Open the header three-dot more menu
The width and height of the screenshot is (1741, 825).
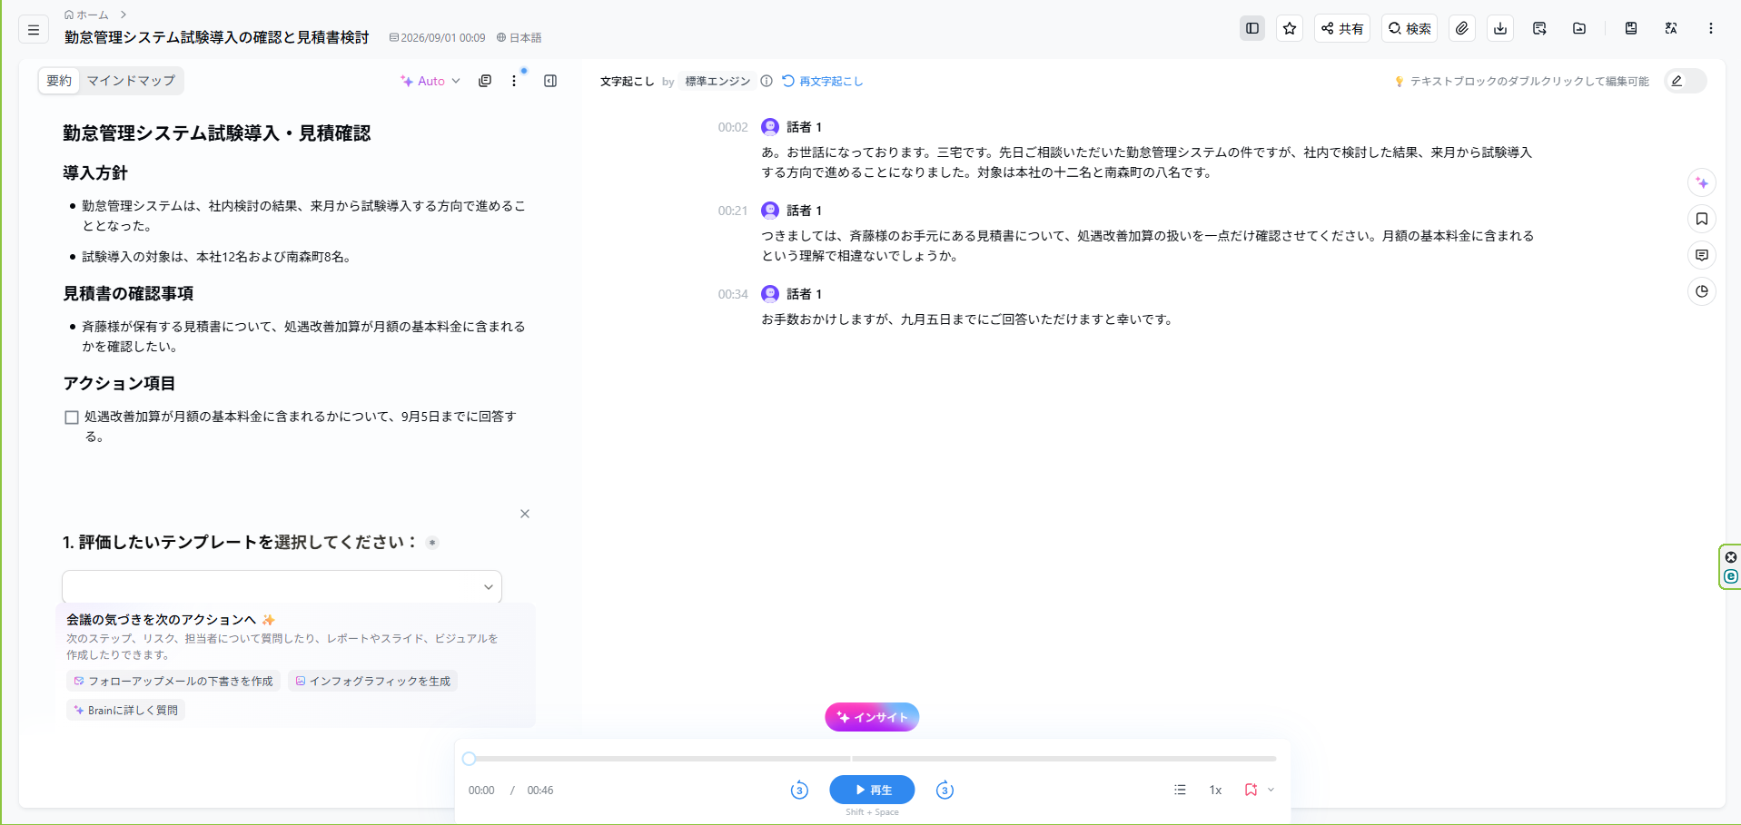point(1711,28)
